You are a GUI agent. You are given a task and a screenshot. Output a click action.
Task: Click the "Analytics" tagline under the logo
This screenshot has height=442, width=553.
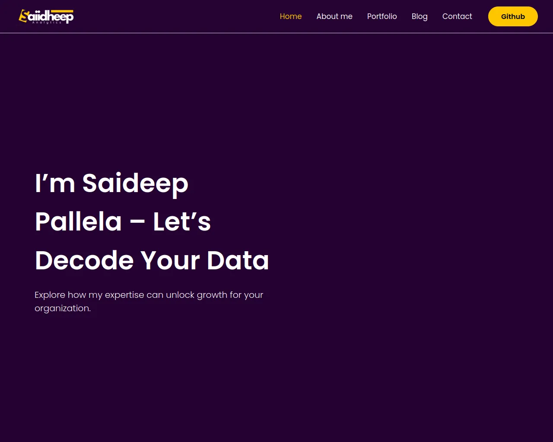47,22
